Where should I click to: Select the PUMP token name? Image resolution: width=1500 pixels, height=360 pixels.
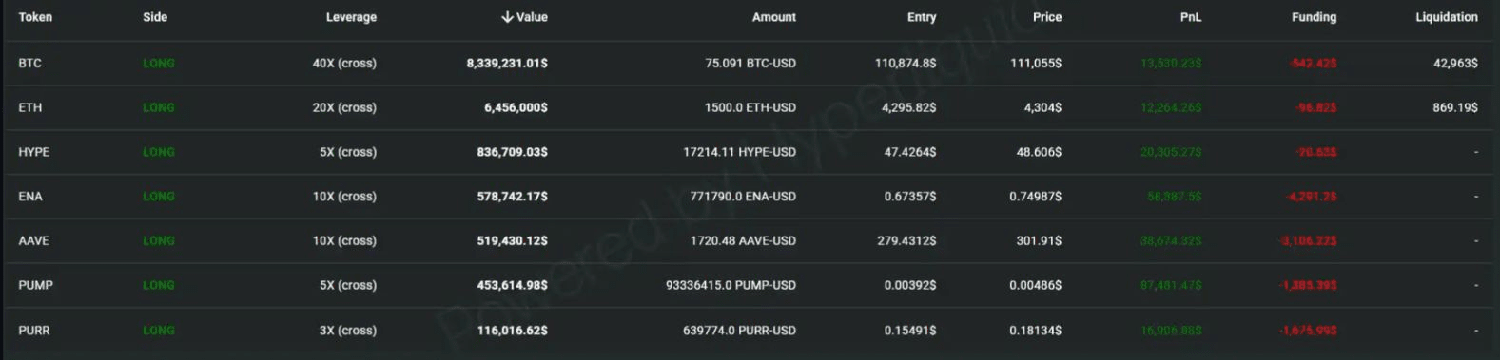[35, 285]
